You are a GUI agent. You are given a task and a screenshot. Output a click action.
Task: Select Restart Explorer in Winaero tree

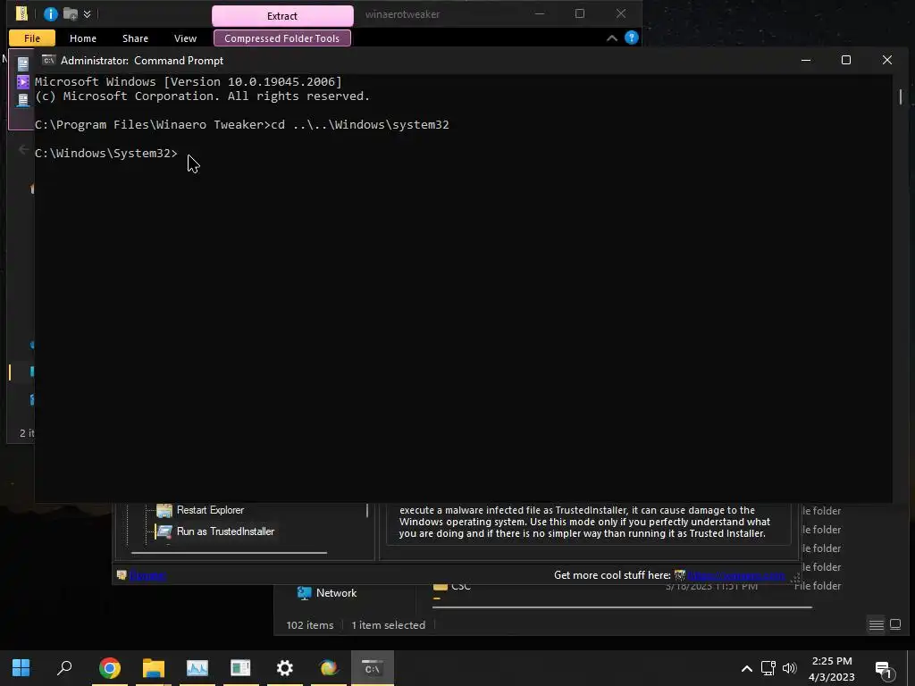click(x=210, y=510)
